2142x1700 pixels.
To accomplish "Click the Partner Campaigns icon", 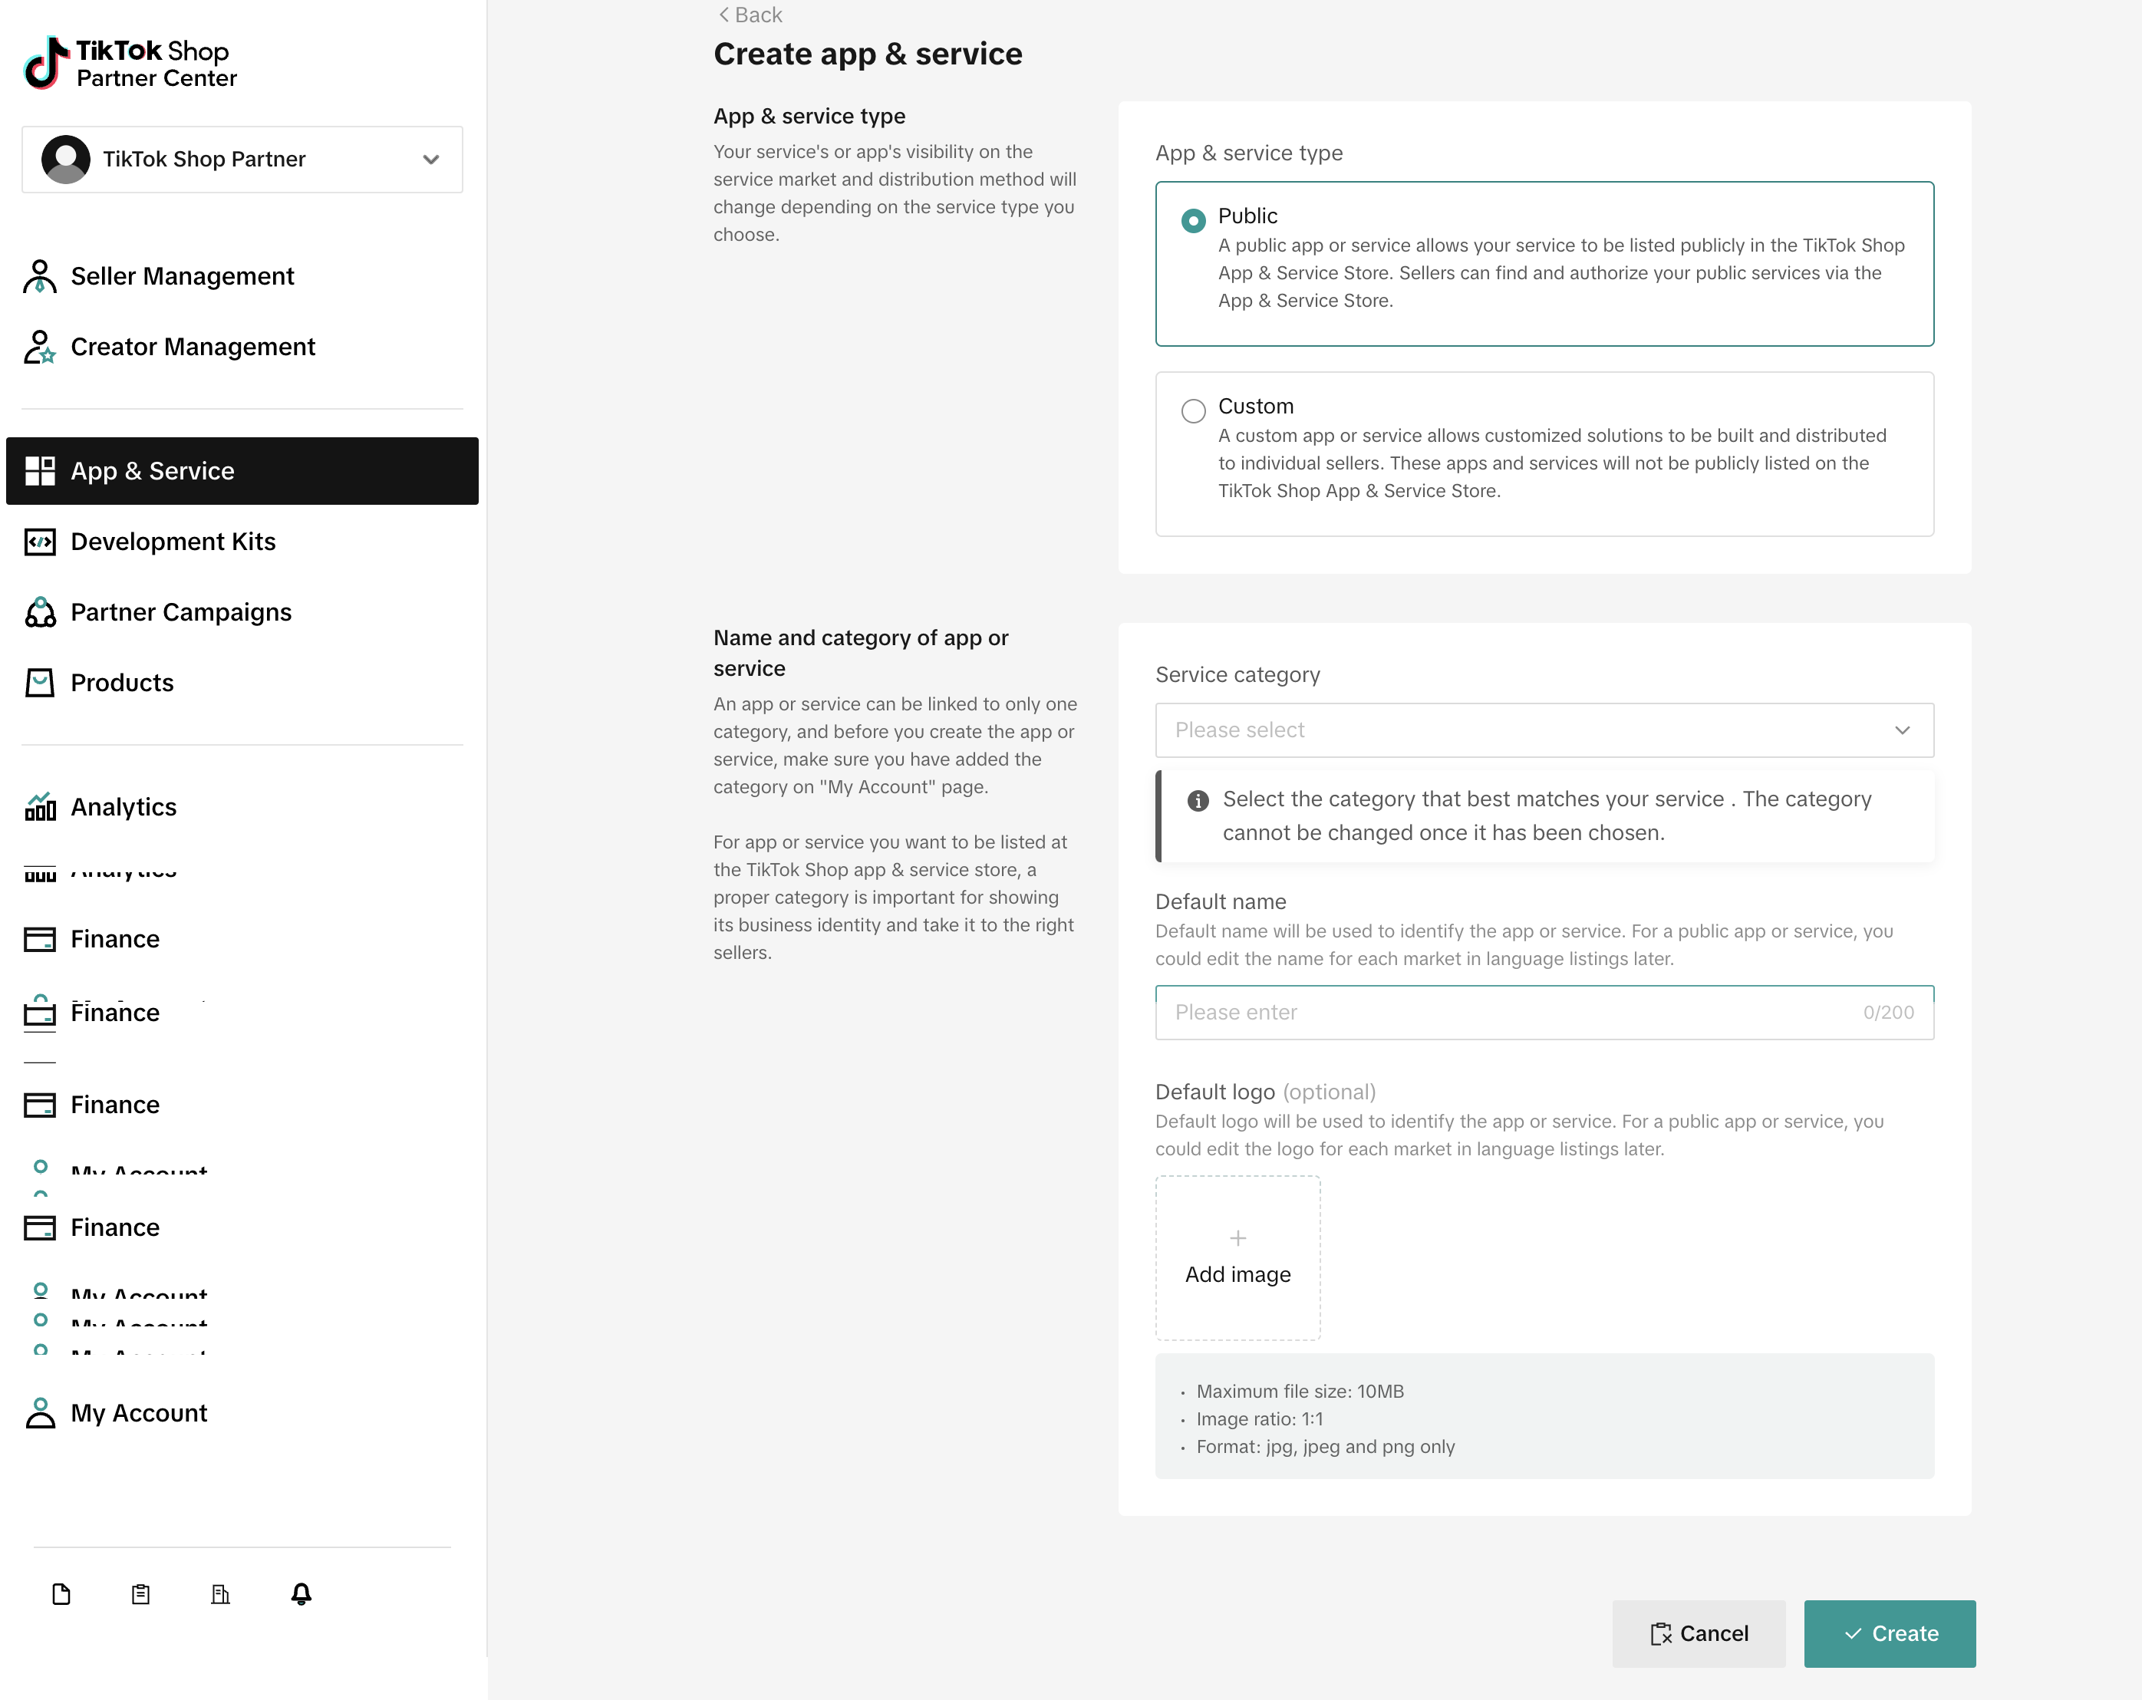I will (x=40, y=612).
